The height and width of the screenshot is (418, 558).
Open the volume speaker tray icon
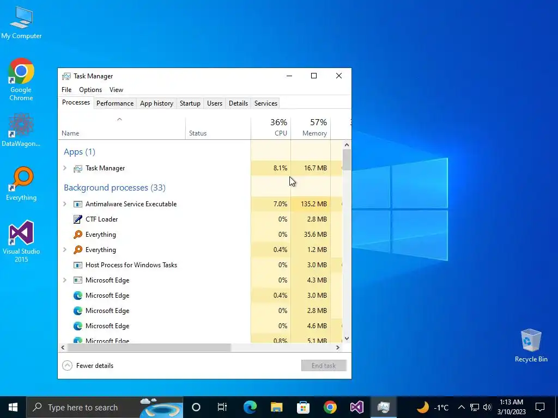487,407
